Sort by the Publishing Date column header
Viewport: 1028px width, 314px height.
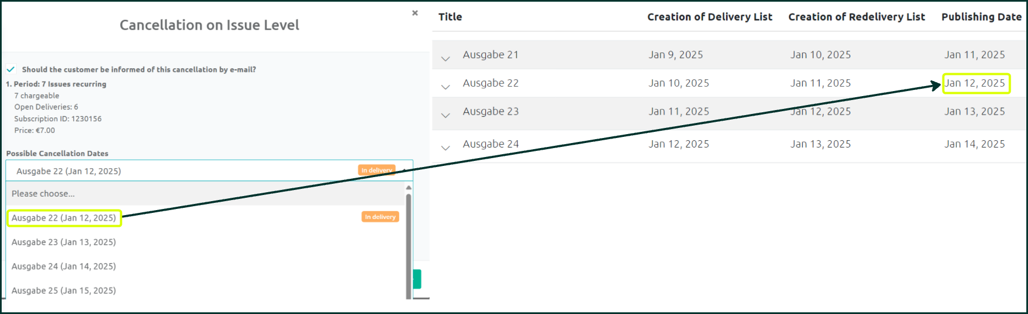(x=981, y=17)
